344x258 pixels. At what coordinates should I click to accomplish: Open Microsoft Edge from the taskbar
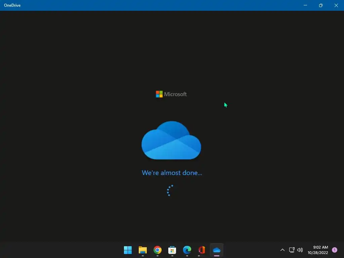[x=187, y=250]
